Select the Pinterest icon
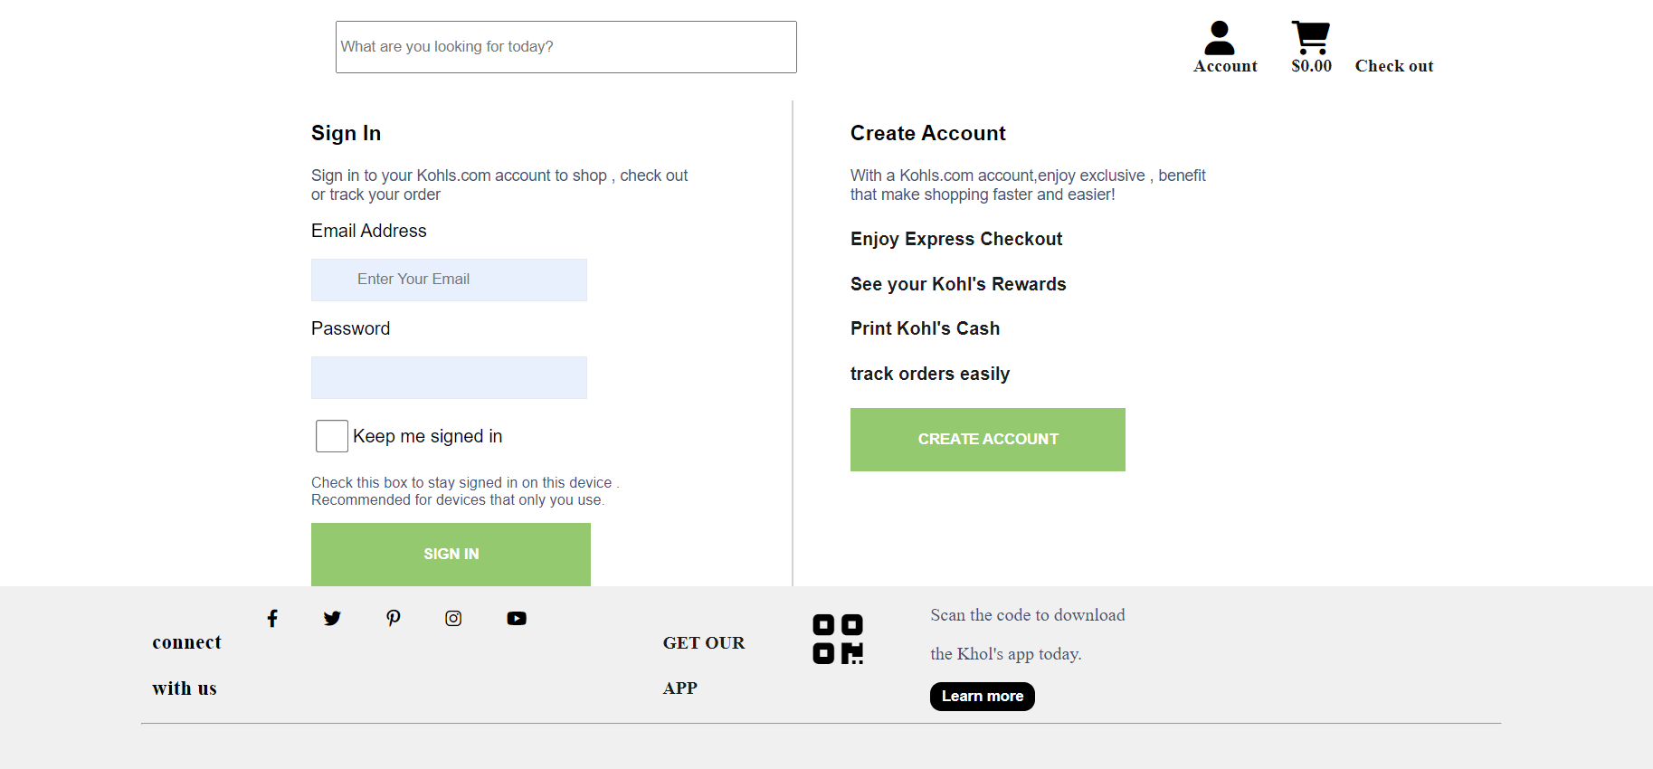This screenshot has width=1653, height=769. (x=393, y=619)
